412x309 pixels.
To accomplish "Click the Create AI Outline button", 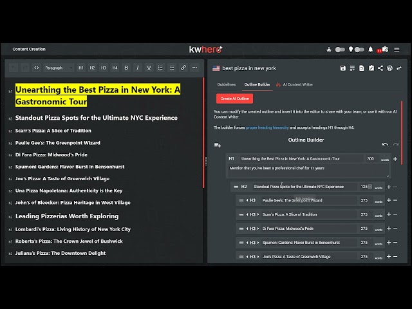I will point(234,98).
